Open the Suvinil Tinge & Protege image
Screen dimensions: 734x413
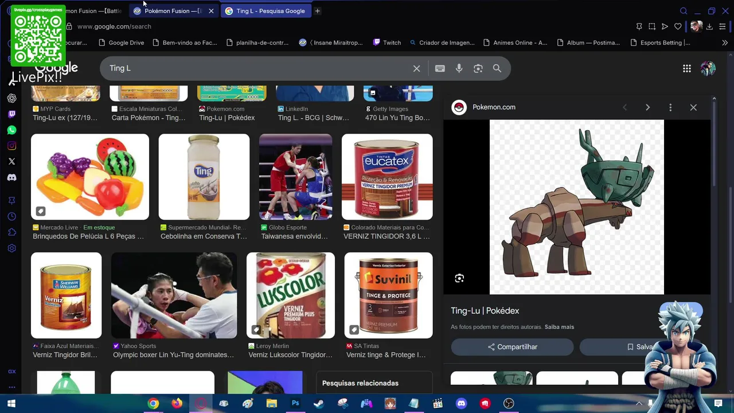(388, 295)
